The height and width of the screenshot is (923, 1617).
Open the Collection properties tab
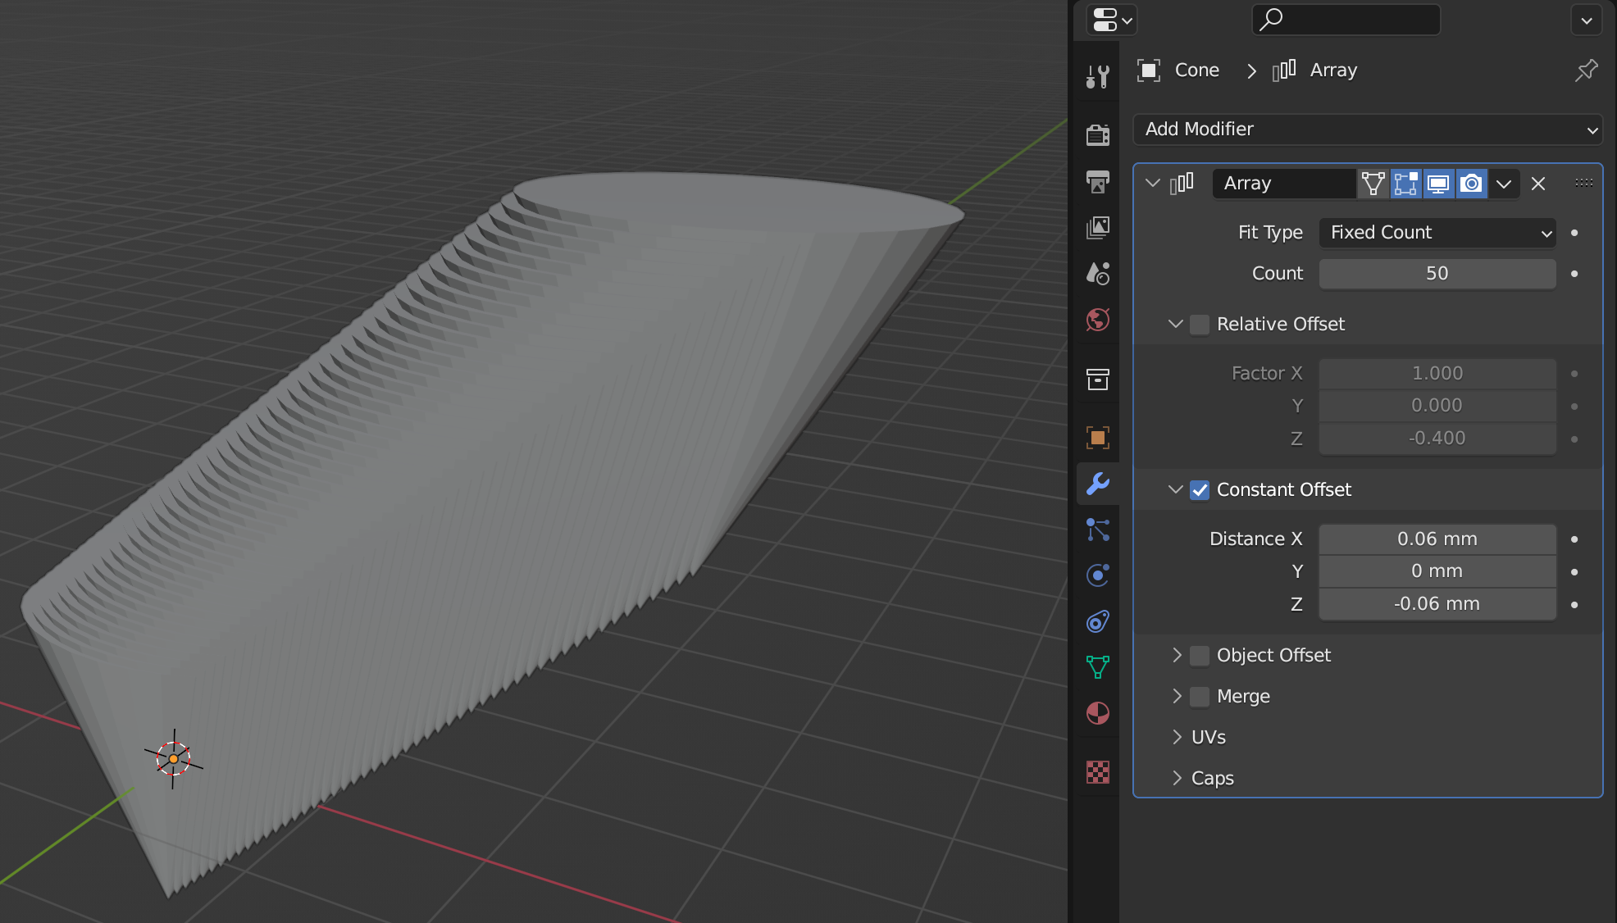point(1097,379)
